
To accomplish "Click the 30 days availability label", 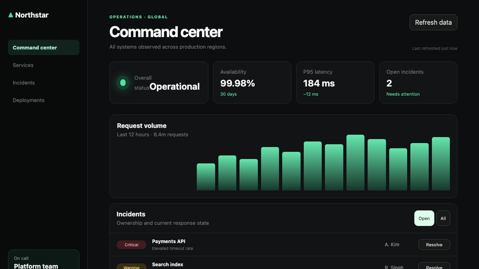I will tap(228, 94).
